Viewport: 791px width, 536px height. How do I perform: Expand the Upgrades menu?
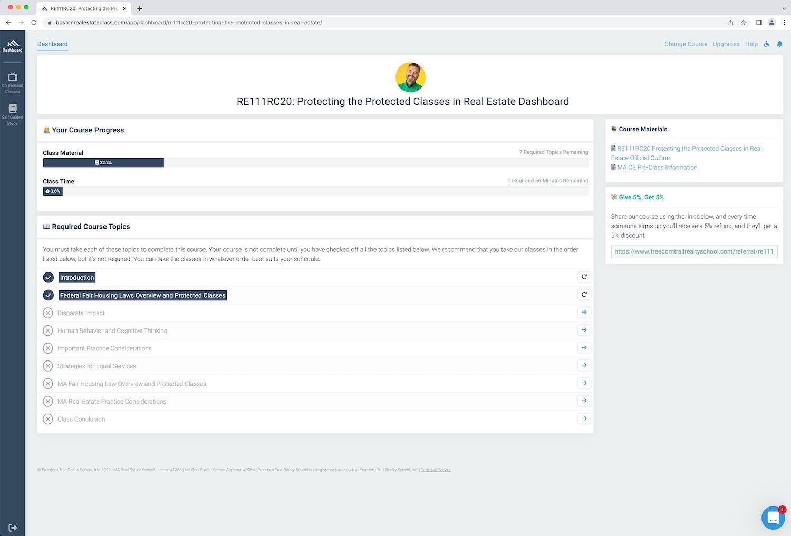pyautogui.click(x=726, y=44)
